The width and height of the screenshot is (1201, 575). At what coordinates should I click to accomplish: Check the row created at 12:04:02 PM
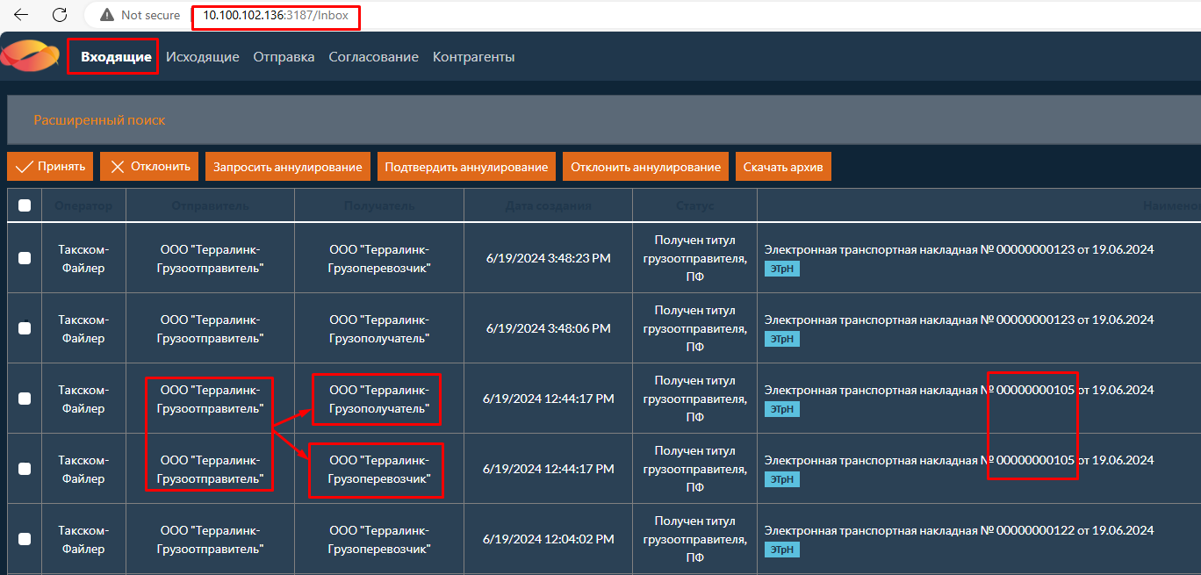click(x=25, y=539)
